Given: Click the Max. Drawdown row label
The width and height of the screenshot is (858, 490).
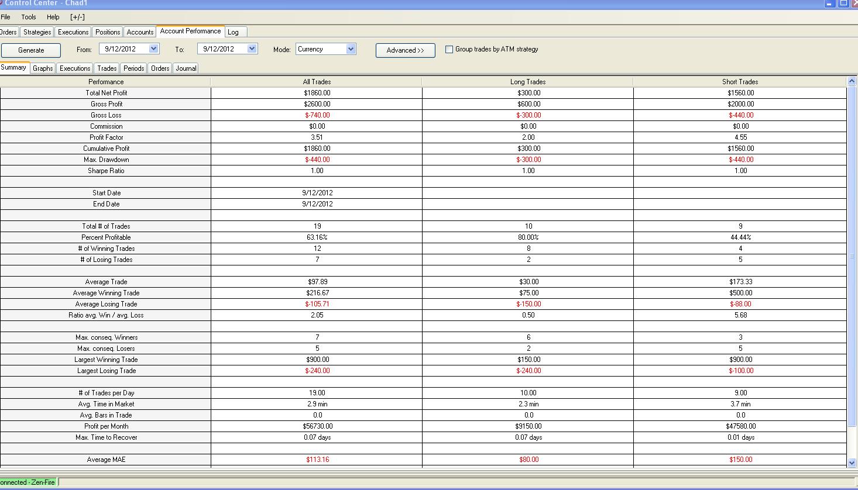Looking at the screenshot, I should pyautogui.click(x=106, y=160).
